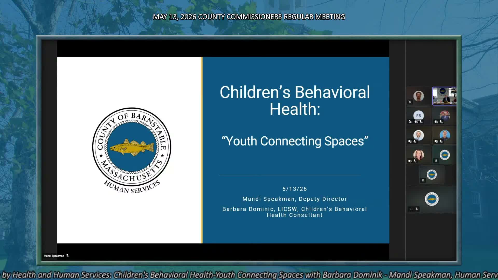Click the meeting title header at top

(x=249, y=17)
